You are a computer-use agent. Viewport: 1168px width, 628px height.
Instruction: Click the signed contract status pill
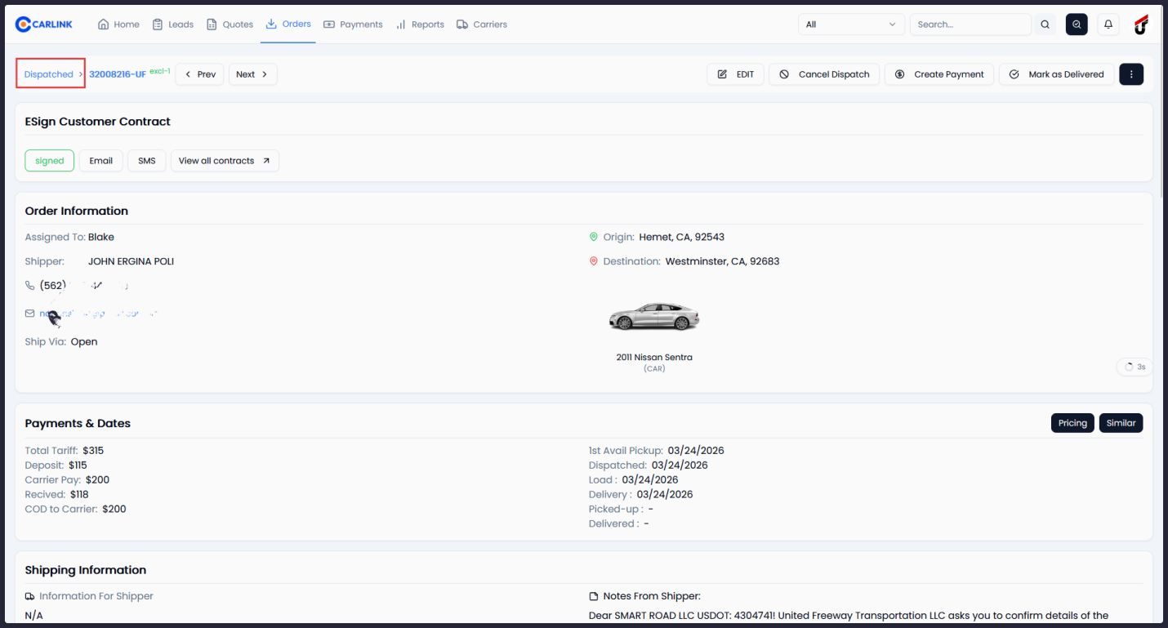(x=49, y=160)
